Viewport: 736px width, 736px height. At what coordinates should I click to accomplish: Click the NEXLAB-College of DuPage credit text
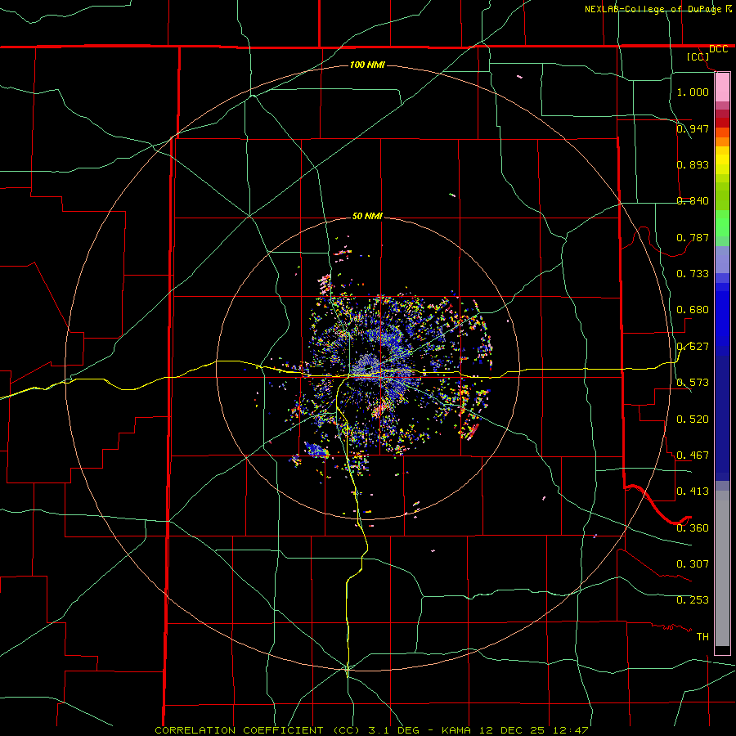[653, 9]
